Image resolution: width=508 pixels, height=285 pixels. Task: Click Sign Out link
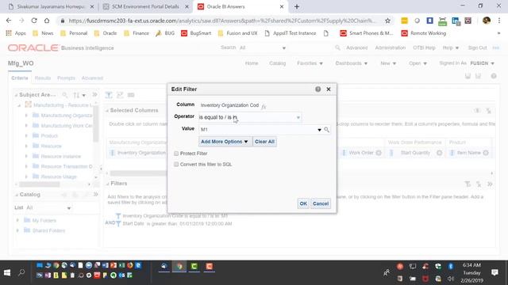pyautogui.click(x=477, y=47)
